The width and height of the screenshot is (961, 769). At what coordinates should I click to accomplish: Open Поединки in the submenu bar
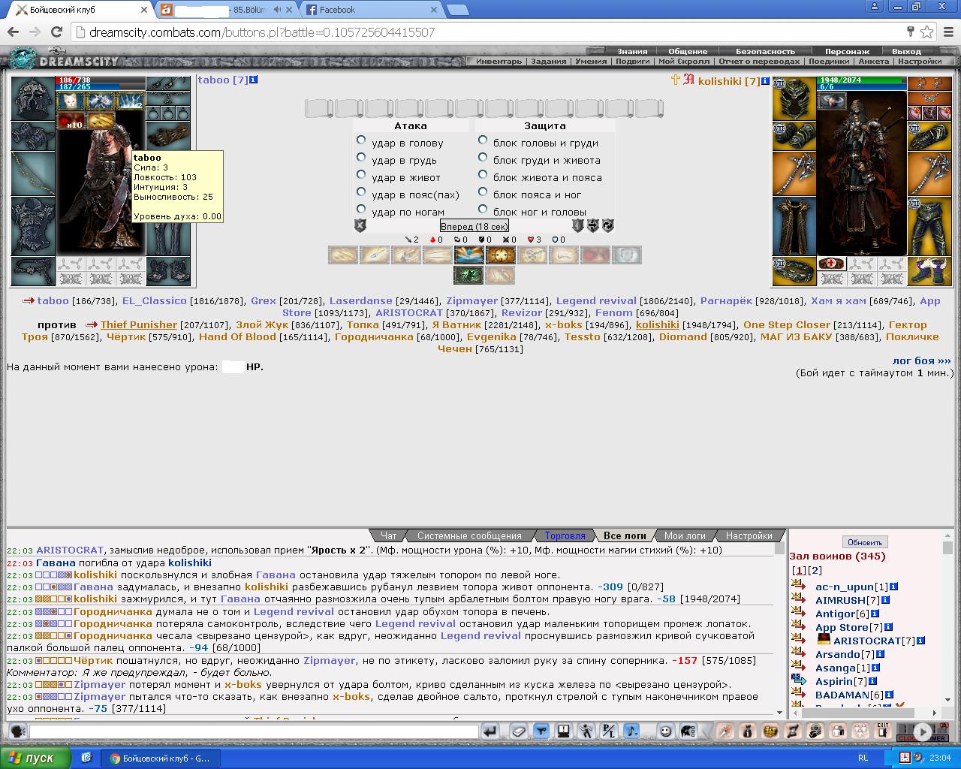(829, 62)
